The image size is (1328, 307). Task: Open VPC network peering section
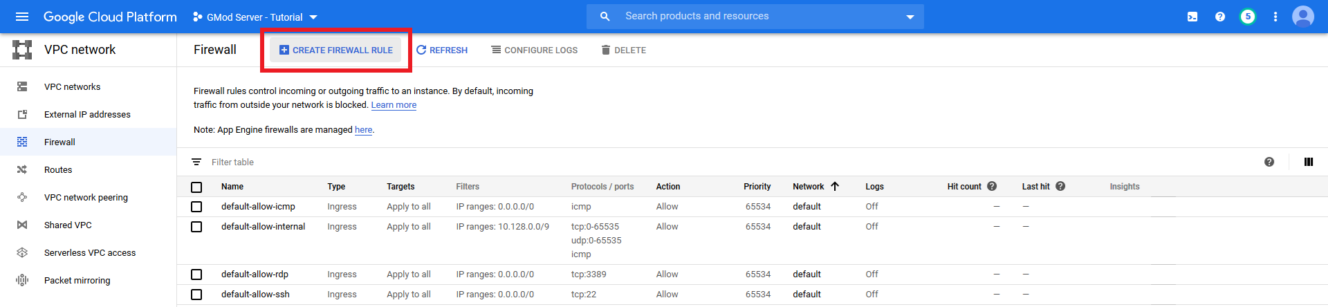tap(86, 197)
